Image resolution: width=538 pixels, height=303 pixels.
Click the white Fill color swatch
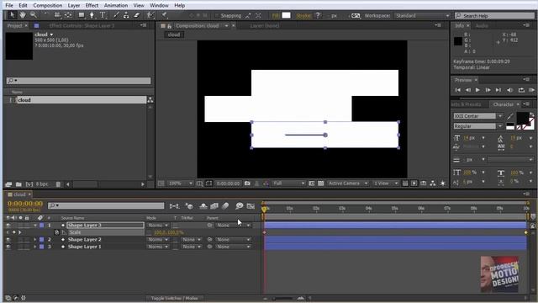(286, 15)
